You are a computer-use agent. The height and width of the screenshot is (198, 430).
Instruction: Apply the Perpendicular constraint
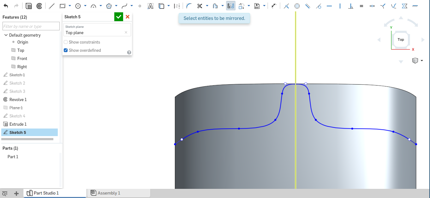351,6
